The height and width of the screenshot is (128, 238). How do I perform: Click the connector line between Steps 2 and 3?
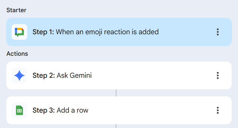(116, 93)
